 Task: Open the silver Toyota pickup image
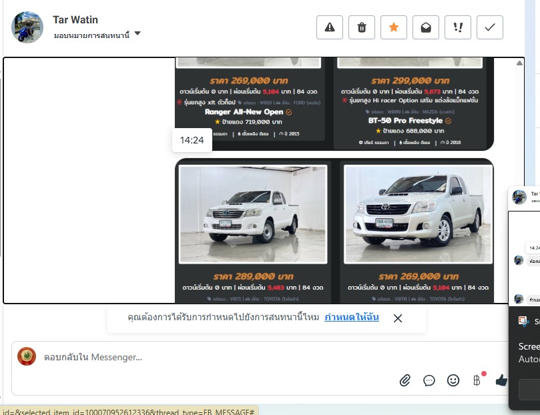[417, 214]
